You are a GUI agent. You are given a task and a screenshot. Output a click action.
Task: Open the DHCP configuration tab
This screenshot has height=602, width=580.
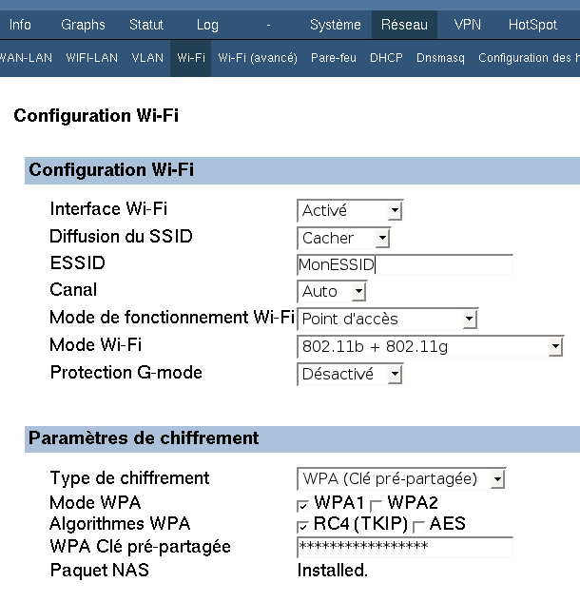tap(386, 58)
